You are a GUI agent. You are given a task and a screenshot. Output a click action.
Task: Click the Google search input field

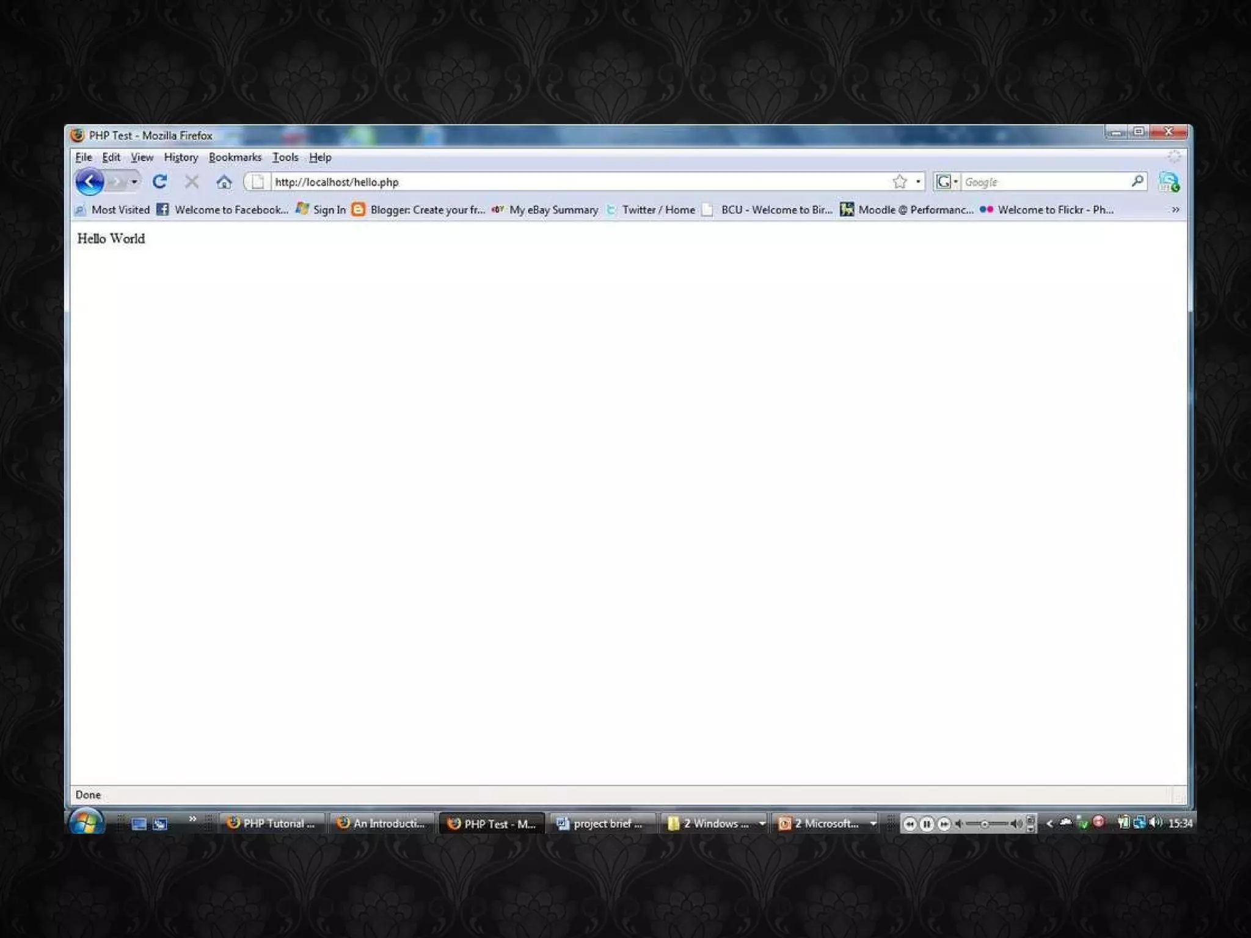point(1045,182)
